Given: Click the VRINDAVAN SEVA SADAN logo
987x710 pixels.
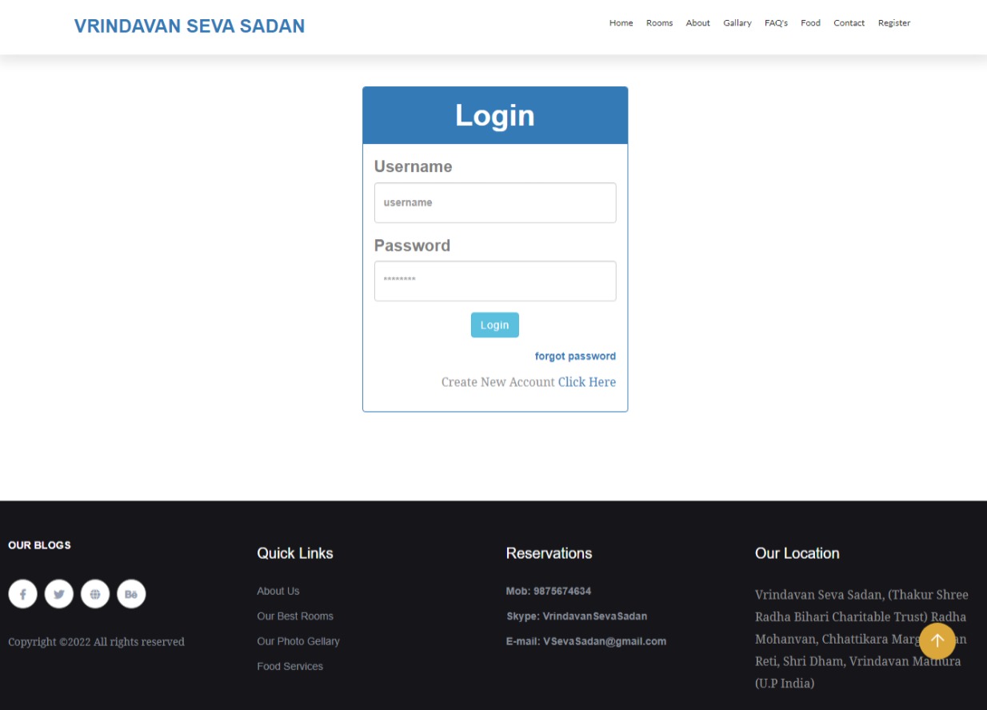Looking at the screenshot, I should click(189, 26).
